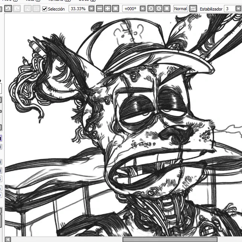The height and width of the screenshot is (242, 242).
Task: Zoom out with the minus button
Action: pyautogui.click(x=100, y=9)
